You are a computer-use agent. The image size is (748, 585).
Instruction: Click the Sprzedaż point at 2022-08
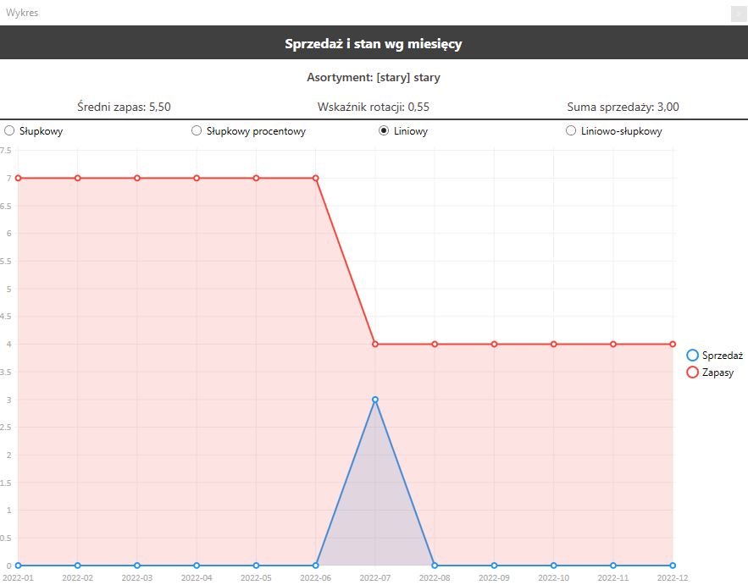point(435,565)
